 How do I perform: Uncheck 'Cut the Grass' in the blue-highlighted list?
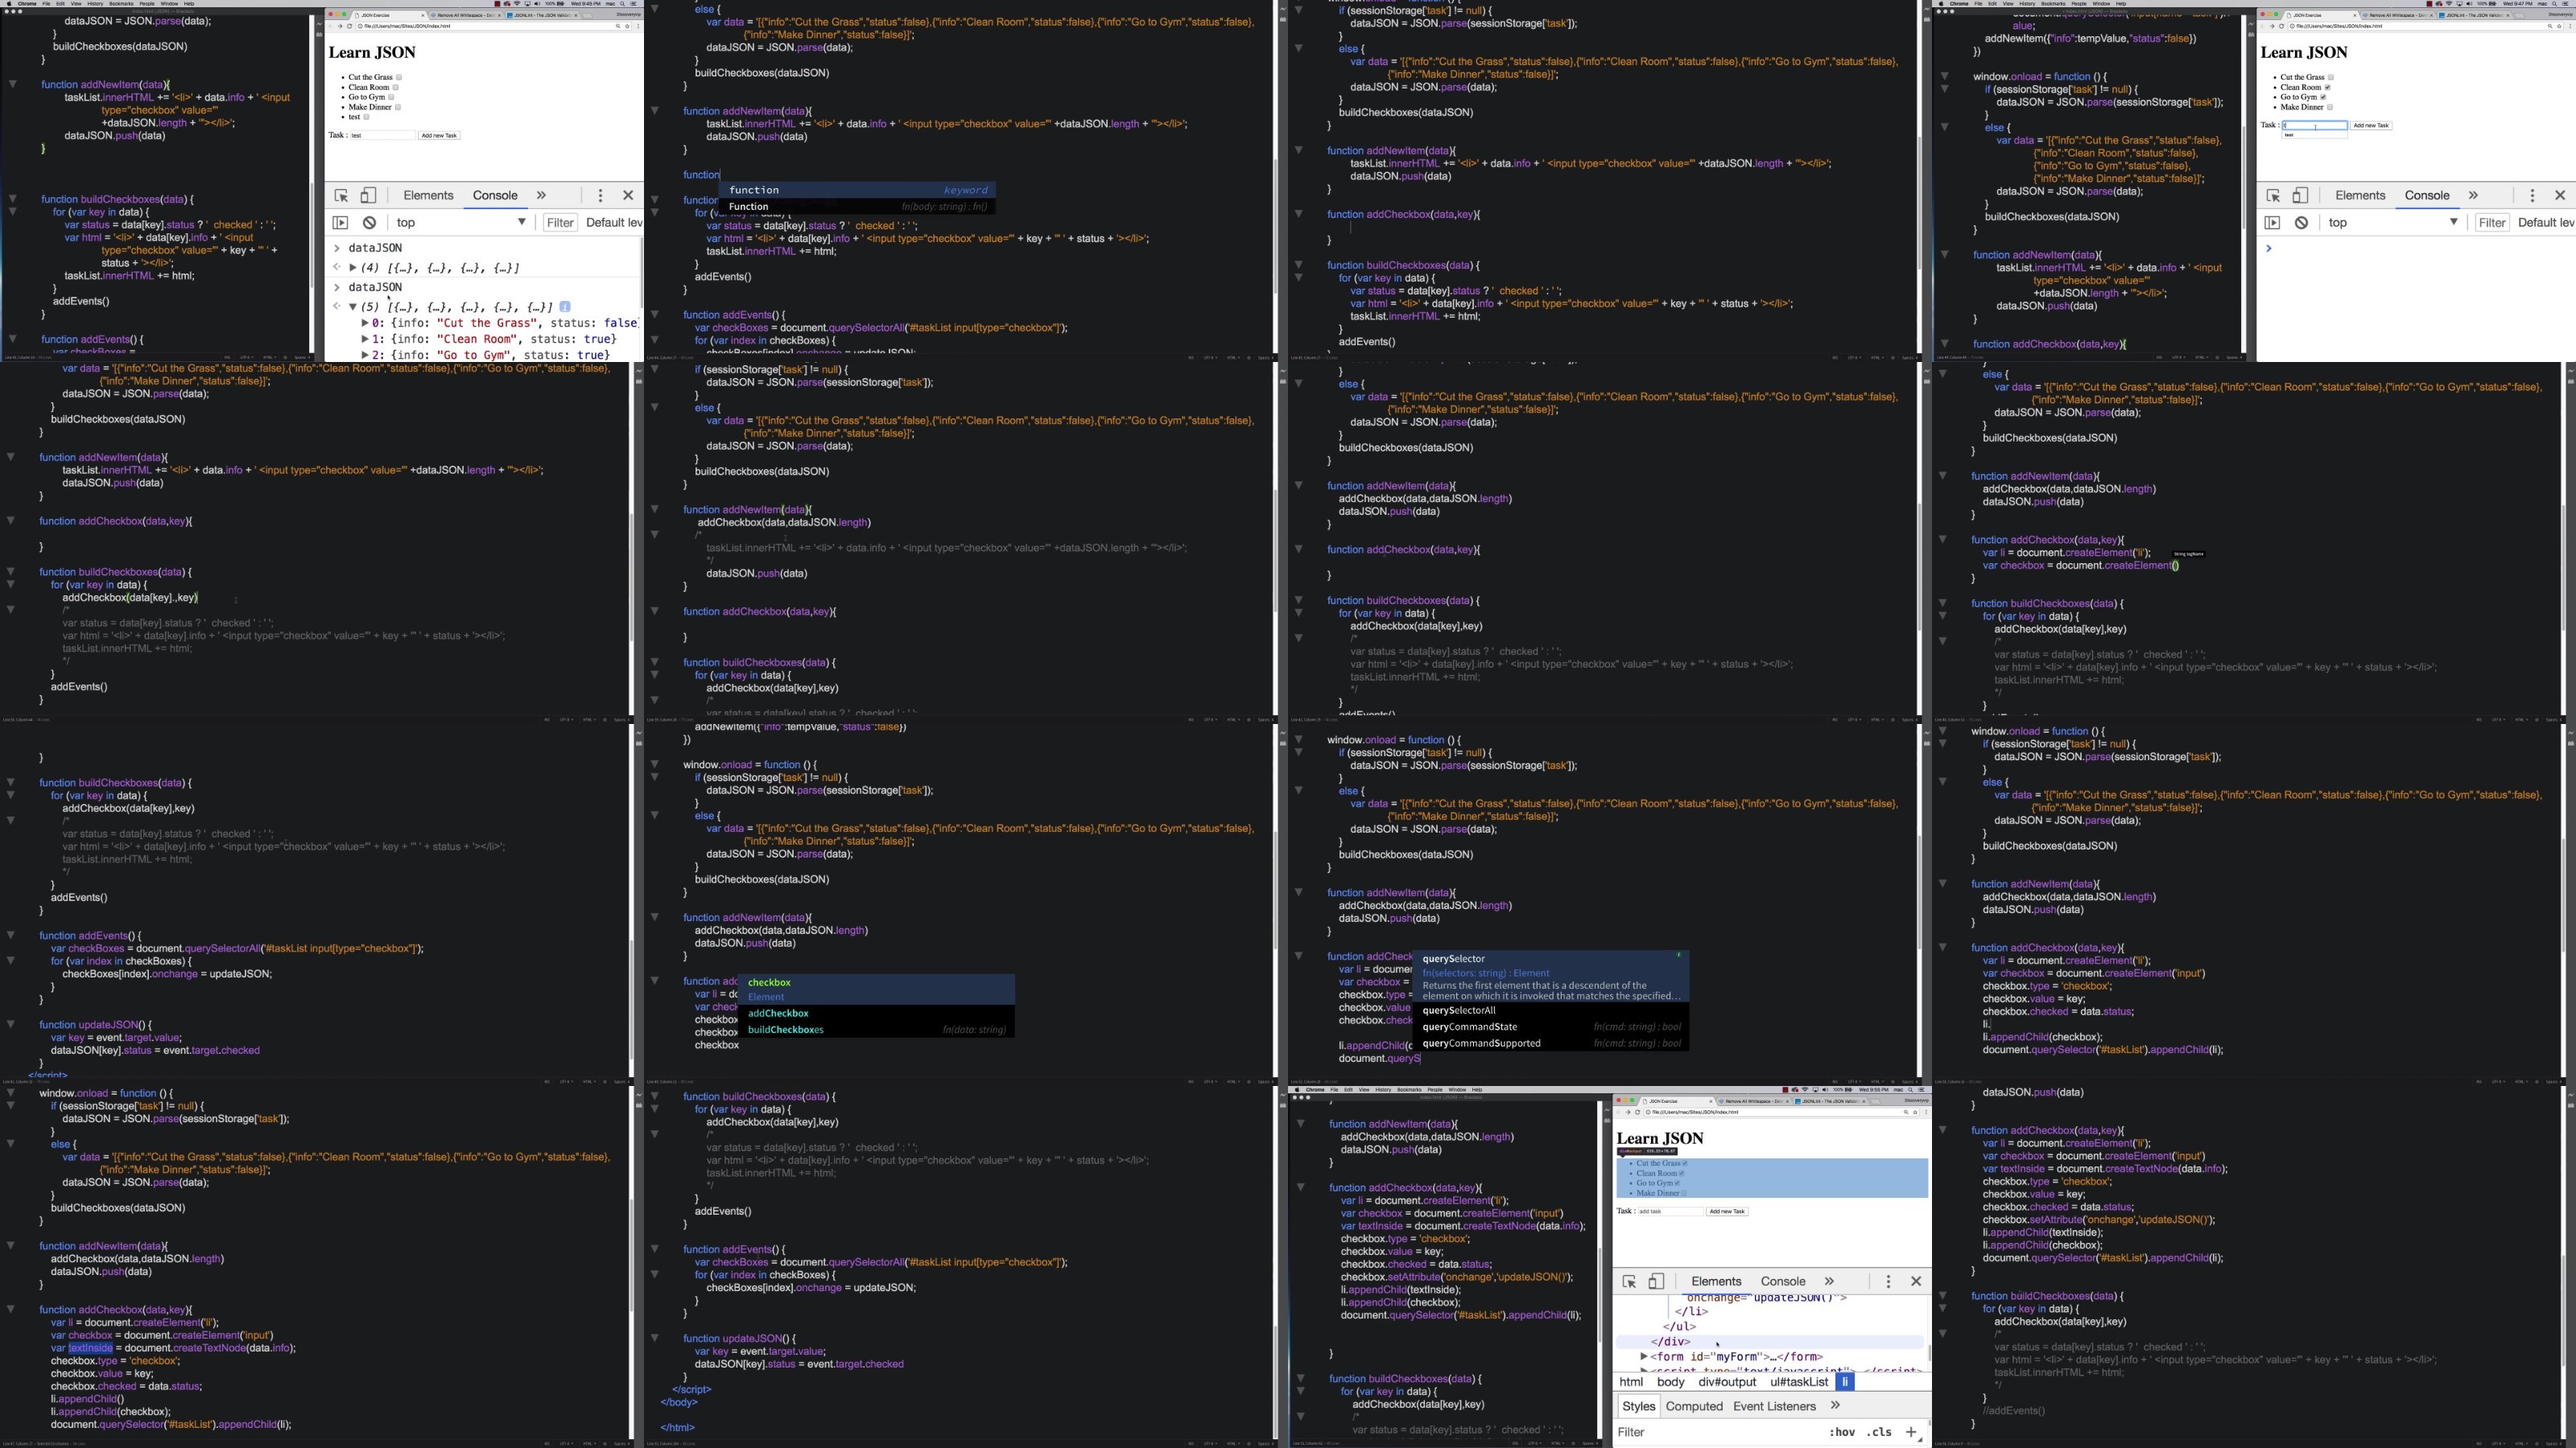click(x=1684, y=1163)
